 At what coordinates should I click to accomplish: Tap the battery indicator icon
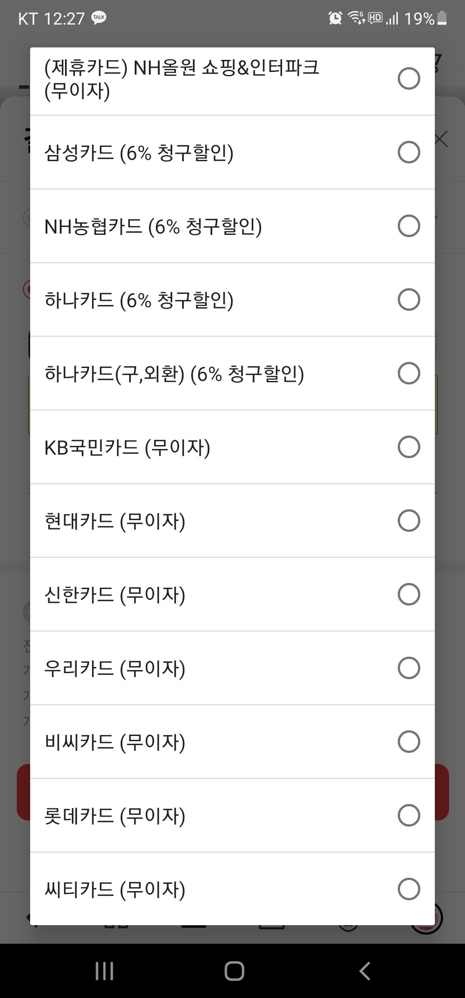coord(442,18)
